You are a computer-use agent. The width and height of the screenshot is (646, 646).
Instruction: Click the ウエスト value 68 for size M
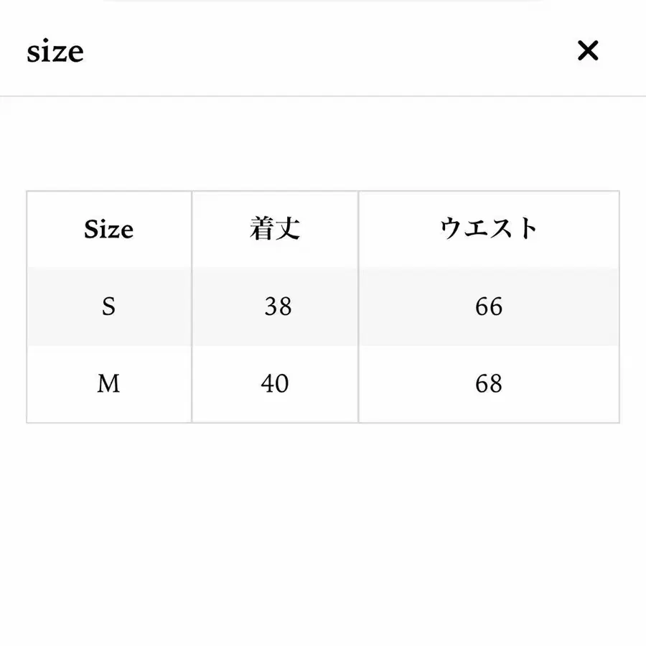pos(490,383)
